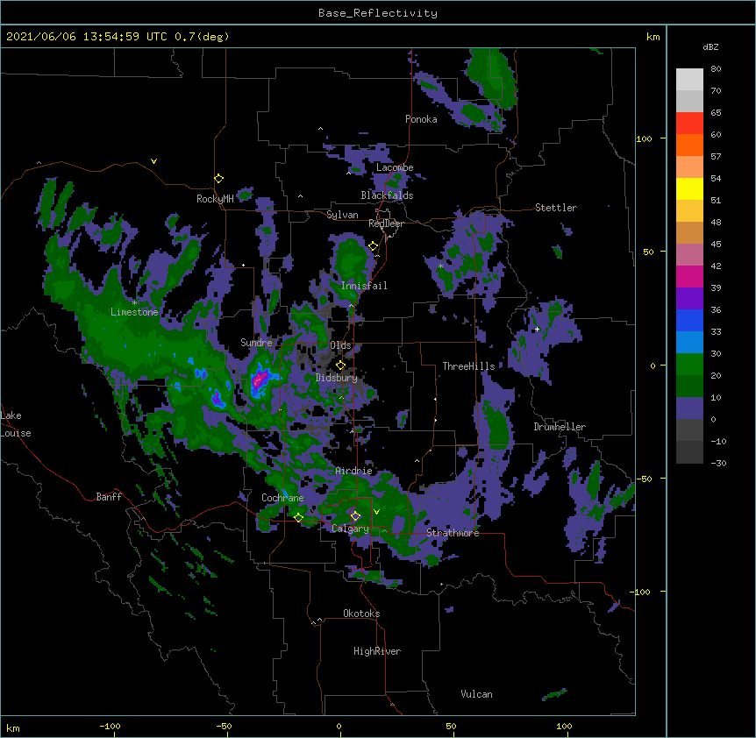Click the 80 value in dBZ legend

pos(716,69)
